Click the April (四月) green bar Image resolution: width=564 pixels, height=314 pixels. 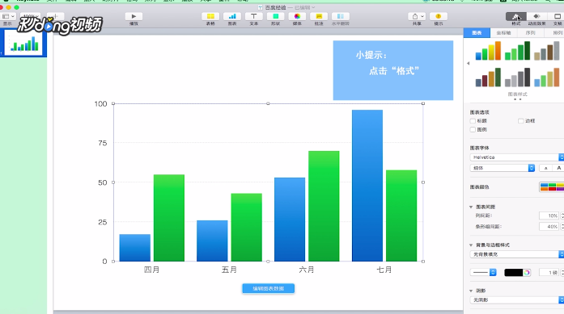click(x=169, y=218)
